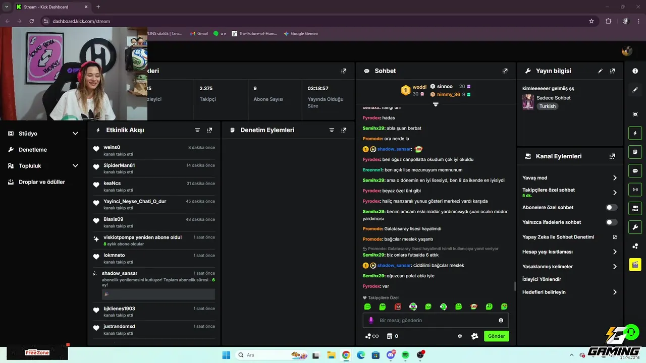The image size is (646, 363).
Task: Click the yellow clapperboard clip icon
Action: click(x=635, y=264)
